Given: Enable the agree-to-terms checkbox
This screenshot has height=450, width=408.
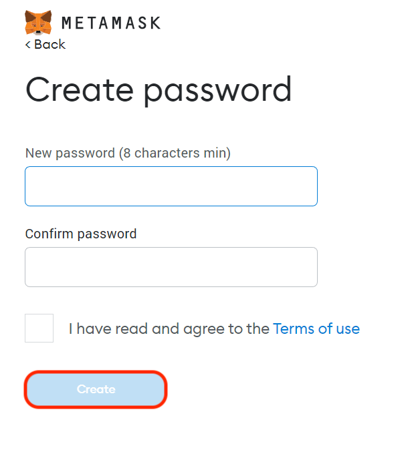Looking at the screenshot, I should [39, 328].
